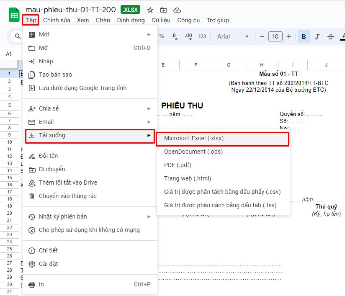The height and width of the screenshot is (296, 345).
Task: Toggle bold formatting
Action: [304, 36]
